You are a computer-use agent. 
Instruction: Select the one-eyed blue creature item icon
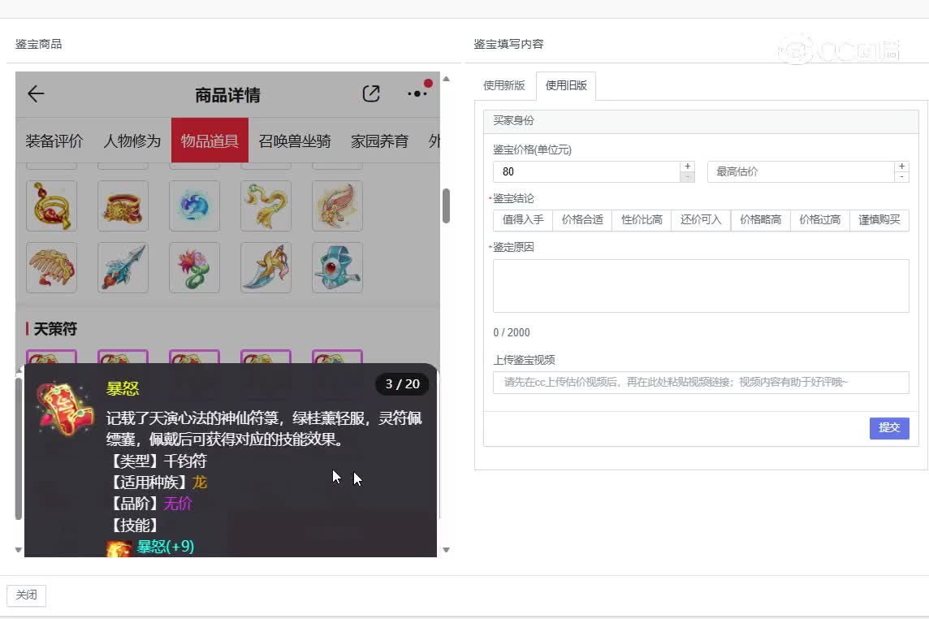(x=337, y=268)
